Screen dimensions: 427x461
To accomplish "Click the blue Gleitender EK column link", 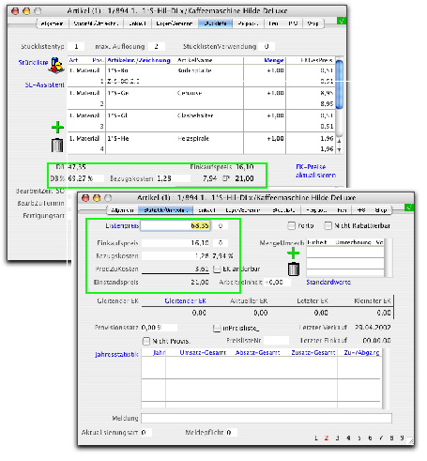I will click(x=185, y=300).
